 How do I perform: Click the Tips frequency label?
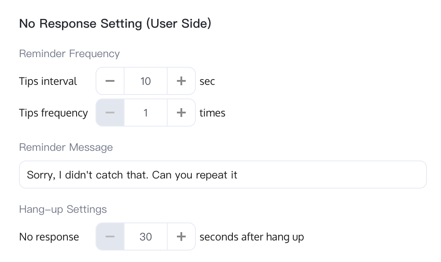click(53, 113)
